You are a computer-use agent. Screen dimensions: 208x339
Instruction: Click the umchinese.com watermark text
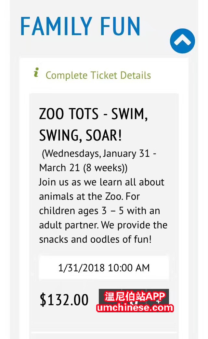coord(135,307)
